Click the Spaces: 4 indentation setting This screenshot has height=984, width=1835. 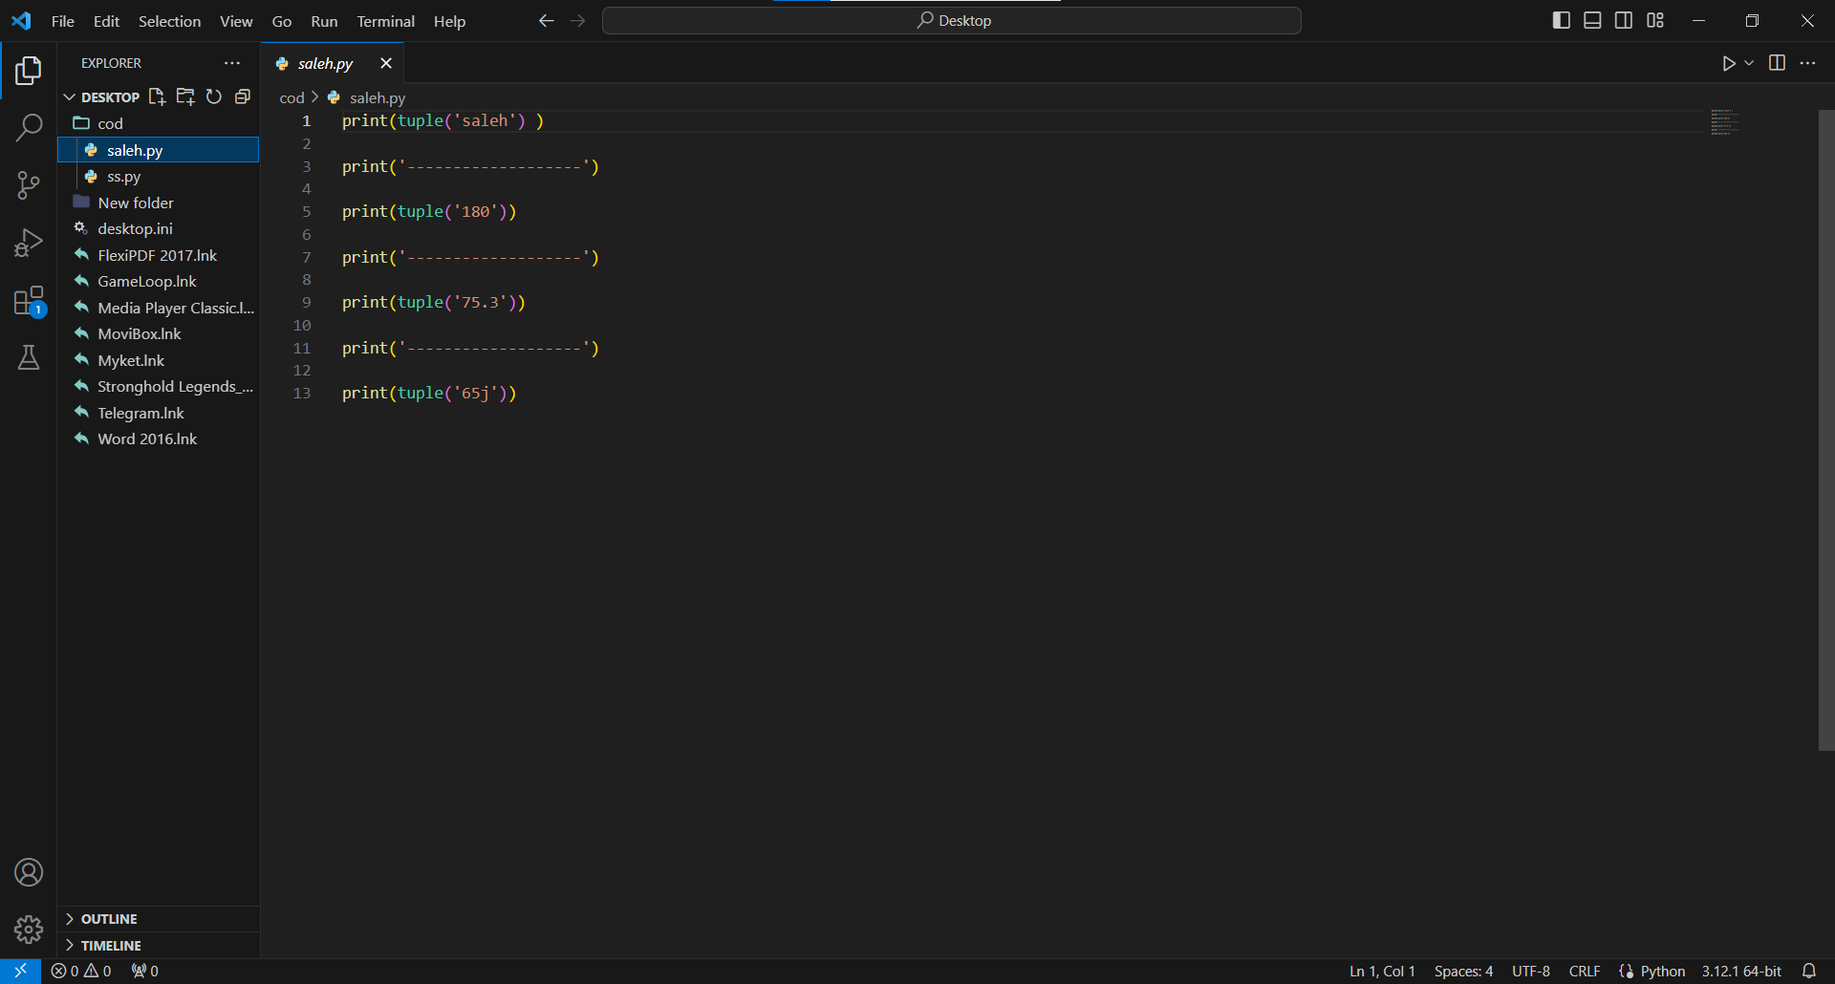1462,971
